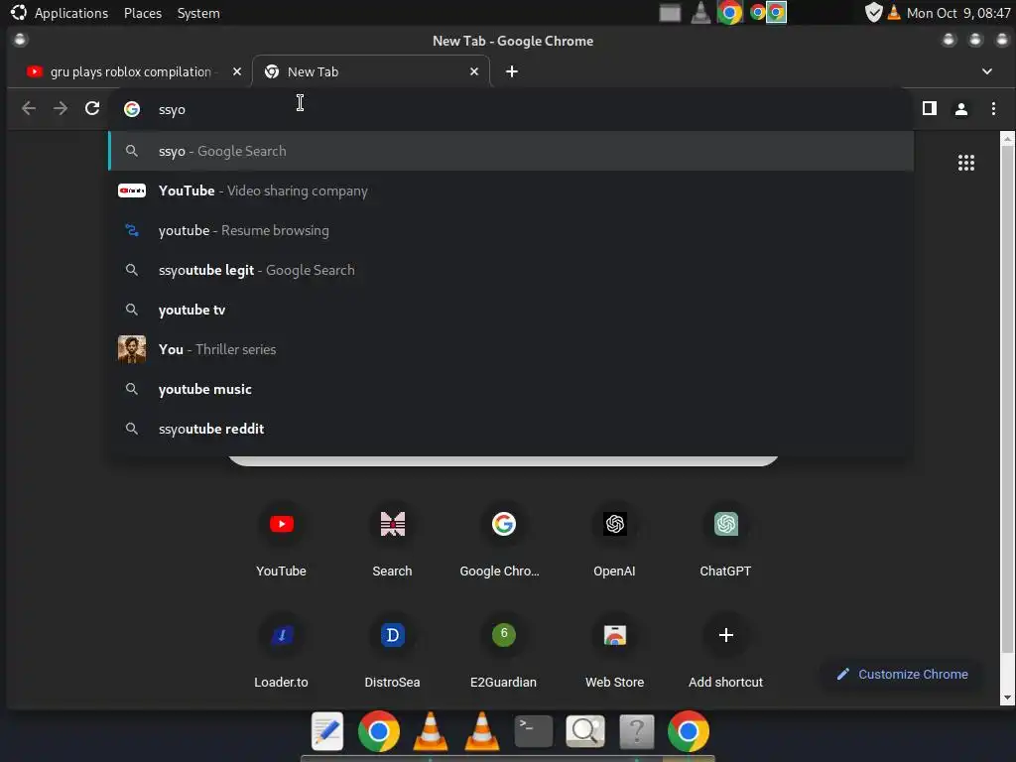This screenshot has width=1016, height=762.
Task: Open the YouTube shortcut tile
Action: (x=281, y=539)
